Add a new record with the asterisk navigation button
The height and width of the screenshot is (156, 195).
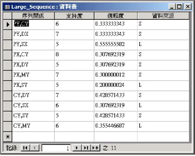(x=95, y=148)
